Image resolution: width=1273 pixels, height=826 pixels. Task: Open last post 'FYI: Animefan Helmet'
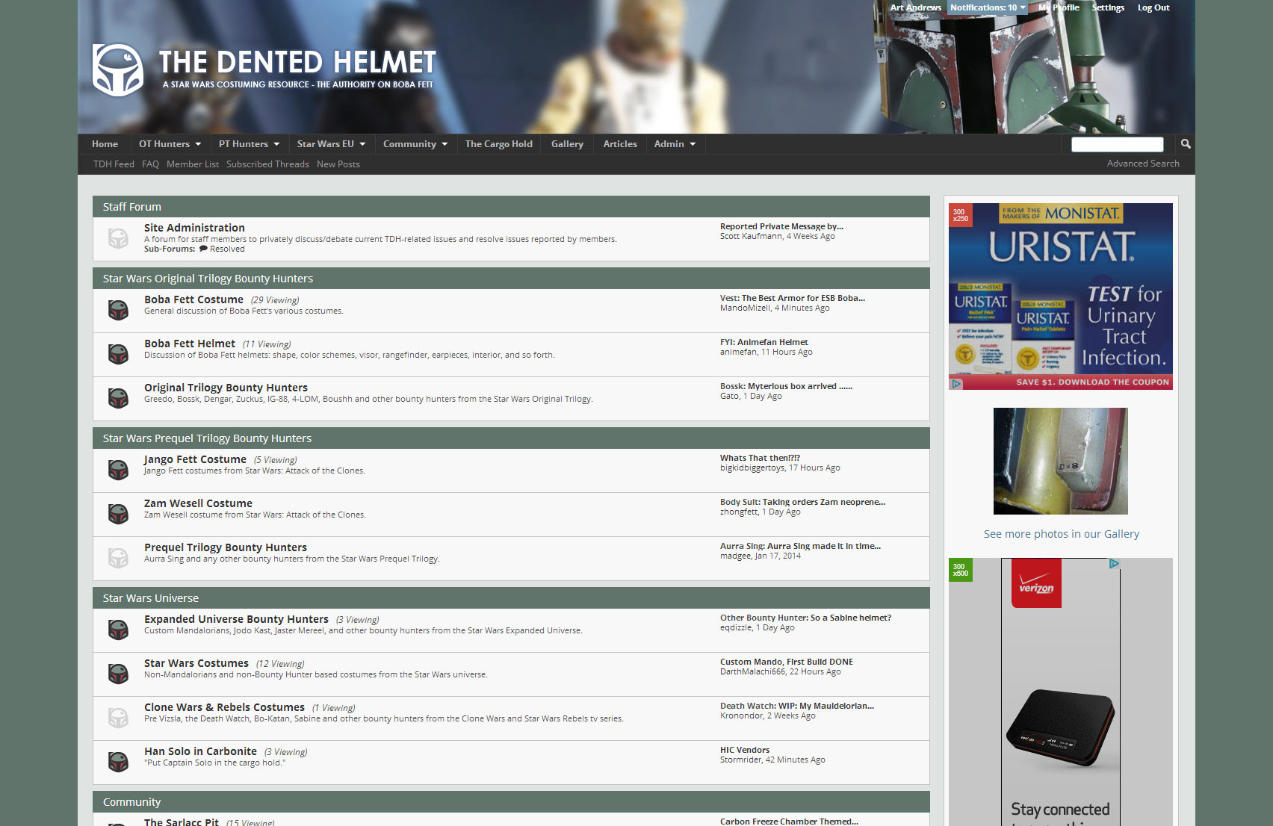coord(764,342)
